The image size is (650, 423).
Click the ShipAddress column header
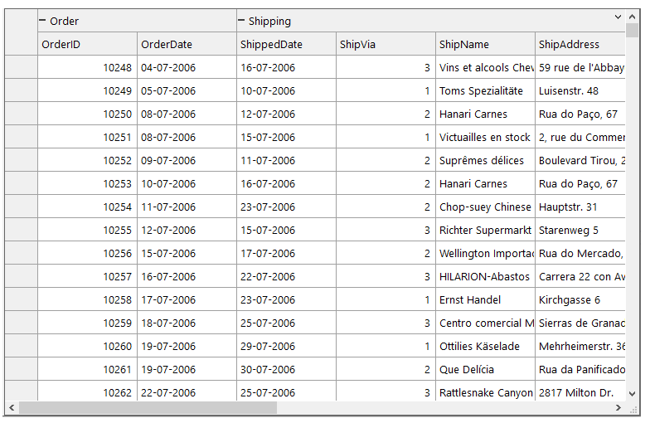tap(580, 45)
